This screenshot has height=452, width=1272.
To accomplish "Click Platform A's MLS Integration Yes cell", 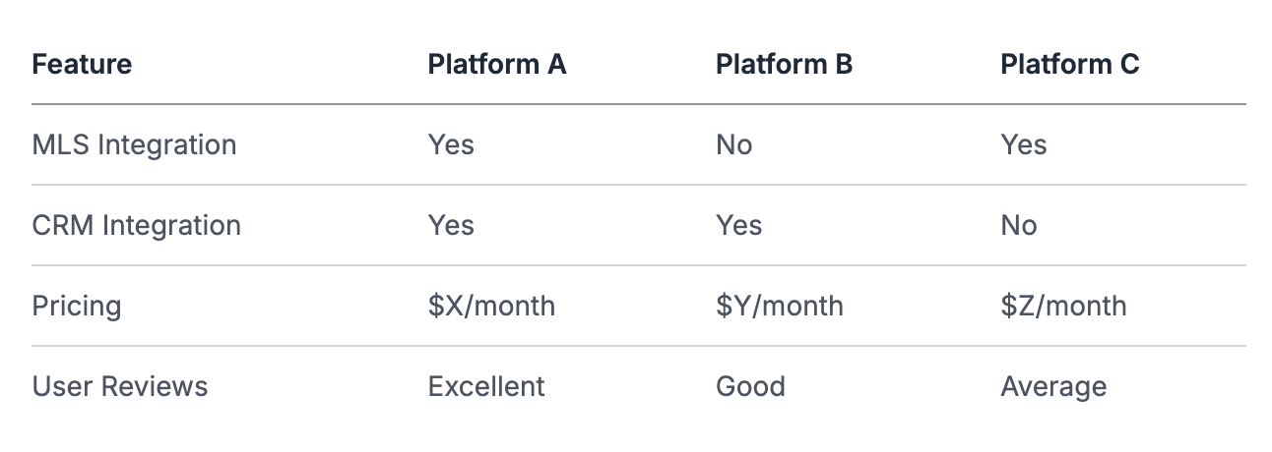I will [451, 145].
